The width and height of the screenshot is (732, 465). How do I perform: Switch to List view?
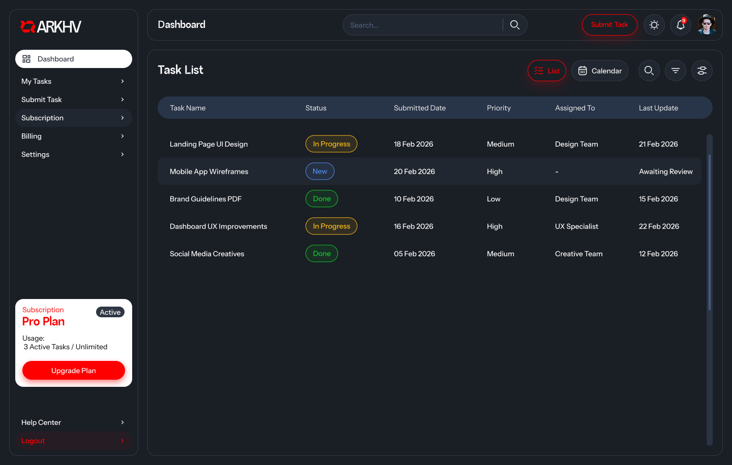tap(546, 71)
